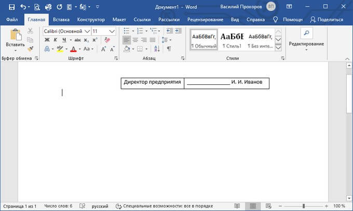Decrease font size with the smaller A

(x=112, y=49)
